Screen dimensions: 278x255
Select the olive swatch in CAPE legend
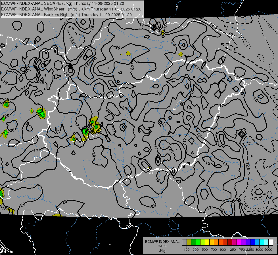189,242
